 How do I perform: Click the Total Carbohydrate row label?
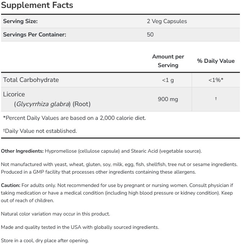point(31,80)
